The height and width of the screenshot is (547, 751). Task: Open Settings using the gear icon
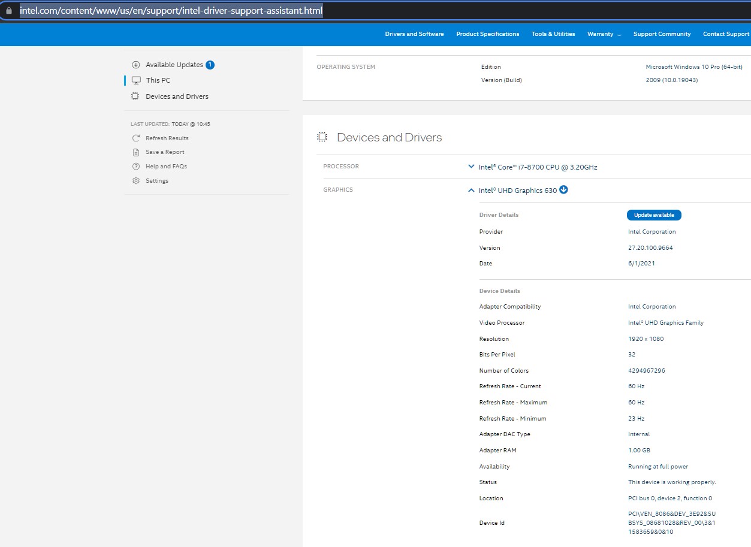(x=135, y=180)
